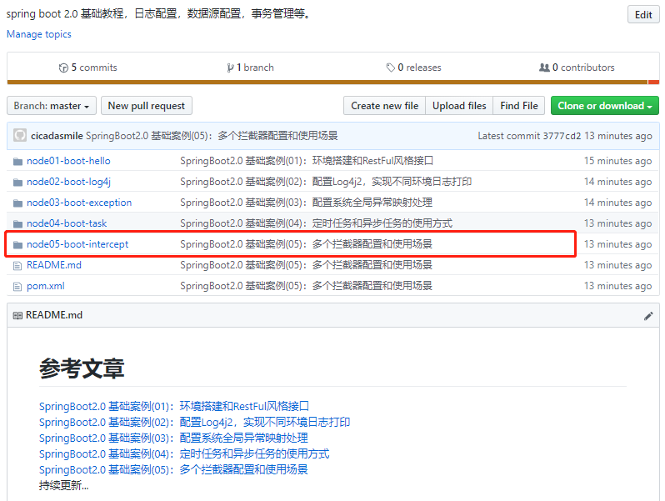
Task: Open the Manage topics link
Action: [x=38, y=34]
